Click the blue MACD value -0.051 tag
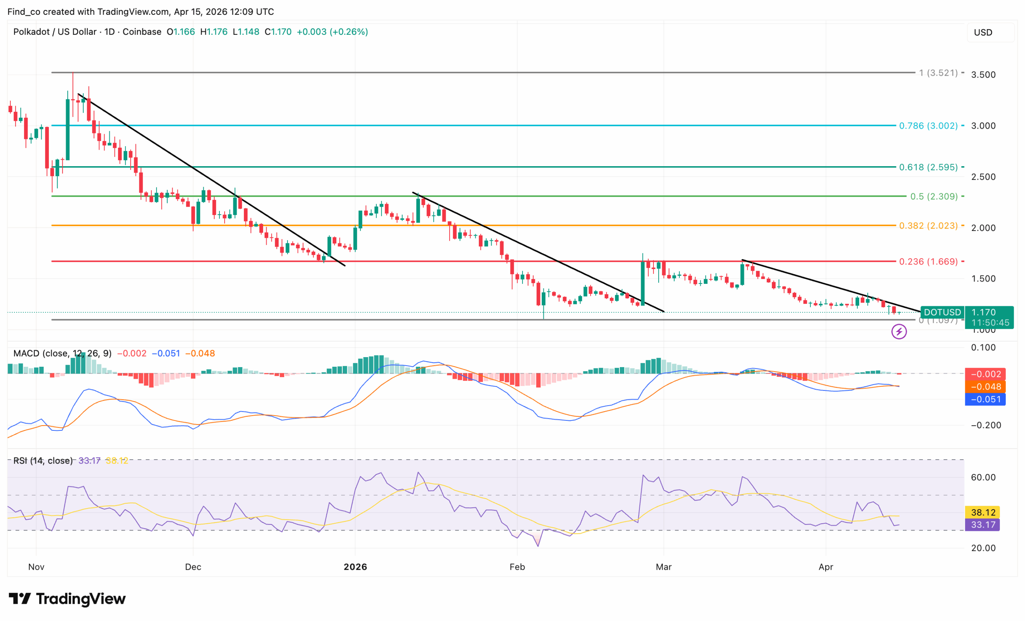The width and height of the screenshot is (1025, 621). pyautogui.click(x=985, y=399)
